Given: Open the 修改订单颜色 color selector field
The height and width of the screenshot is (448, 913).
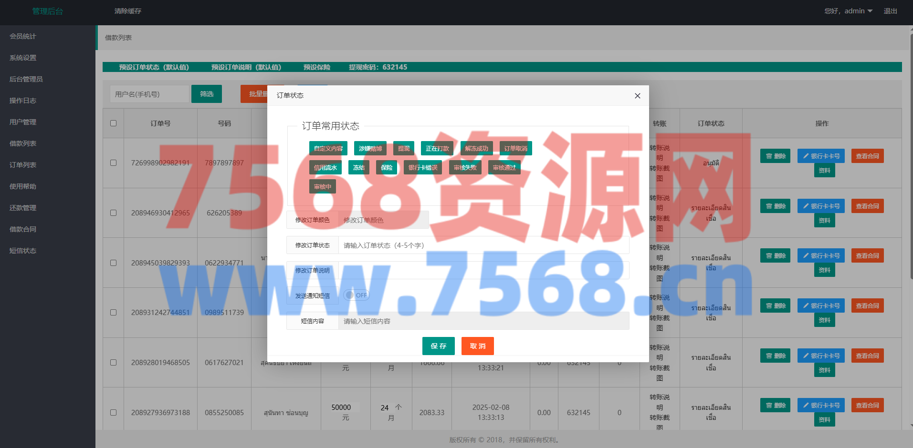Looking at the screenshot, I should (383, 220).
